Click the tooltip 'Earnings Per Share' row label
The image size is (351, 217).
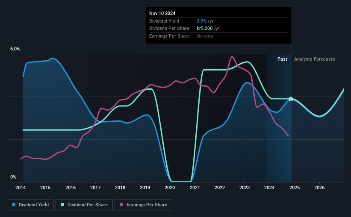click(x=169, y=36)
